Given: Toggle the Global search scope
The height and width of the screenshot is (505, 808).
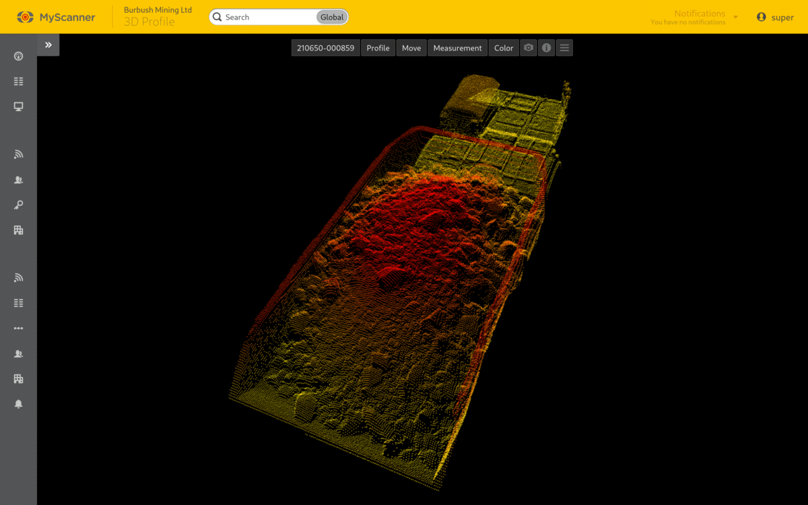Looking at the screenshot, I should point(331,17).
